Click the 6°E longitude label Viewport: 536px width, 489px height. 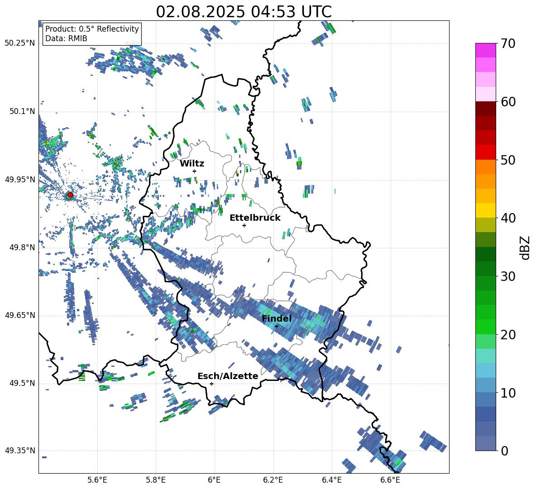(214, 480)
